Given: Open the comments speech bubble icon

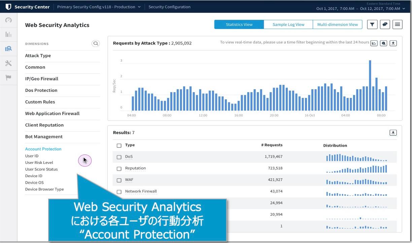Looking at the screenshot, I should click(385, 24).
